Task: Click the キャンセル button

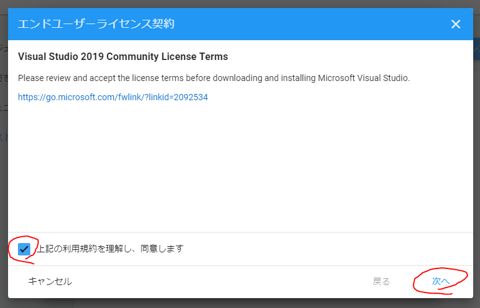Action: [50, 281]
